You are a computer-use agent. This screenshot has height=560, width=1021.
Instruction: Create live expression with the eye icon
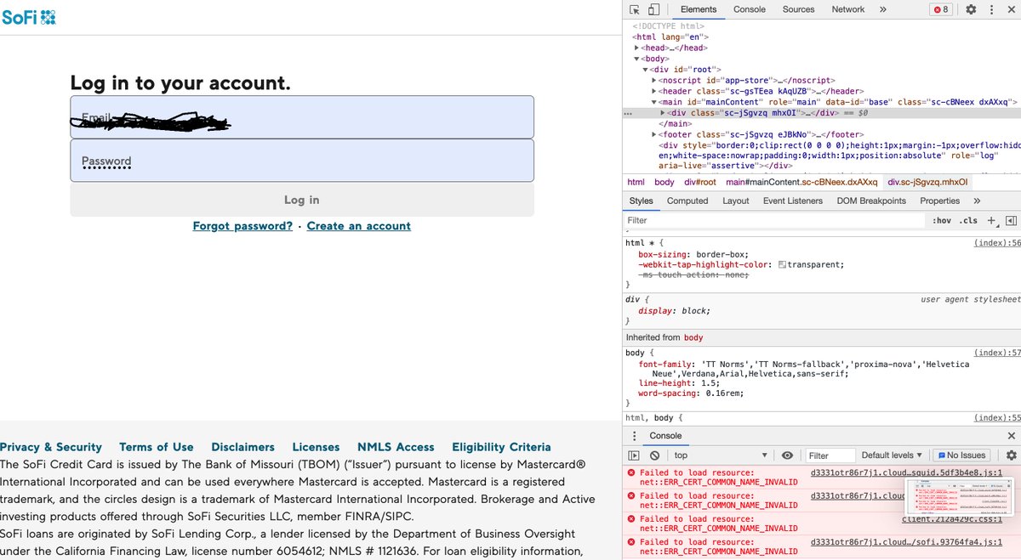pos(787,455)
